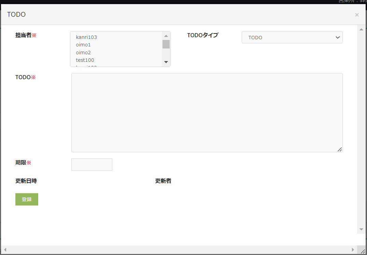367x255 pixels.
Task: Click the 担当者 list's scroll-up arrow
Action: pos(166,36)
